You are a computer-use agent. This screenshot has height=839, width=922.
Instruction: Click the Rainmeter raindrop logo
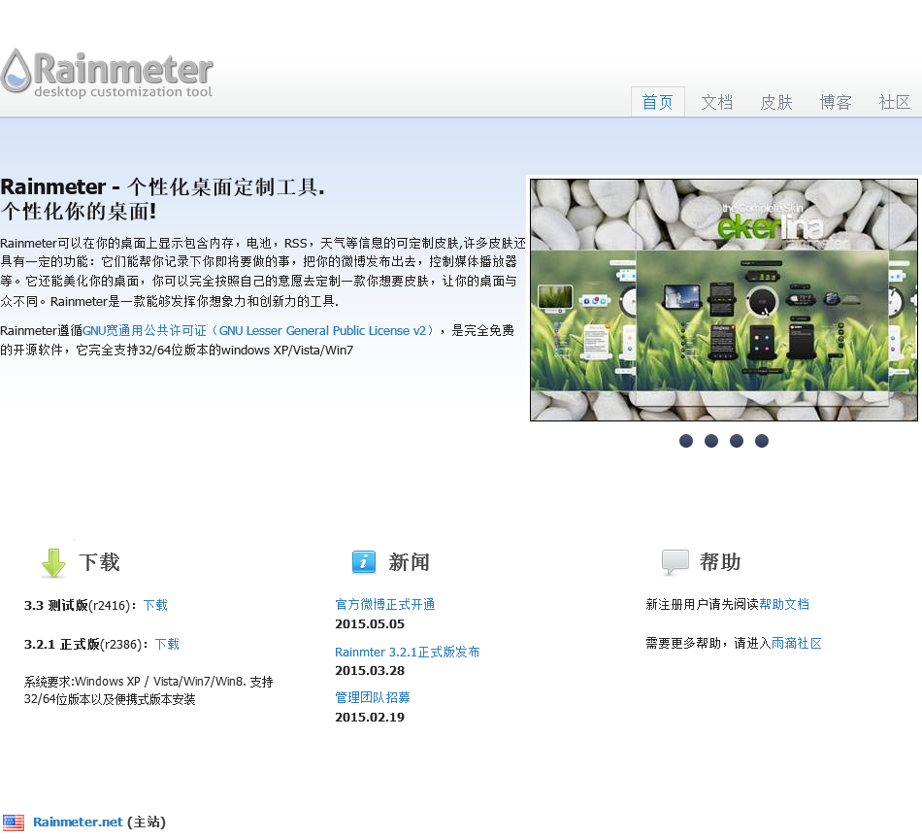tap(16, 71)
